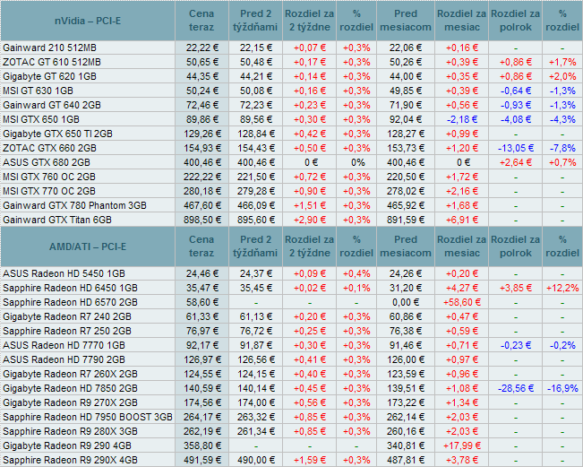Click the 898,50 € current price cell
The width and height of the screenshot is (583, 467).
tap(203, 220)
